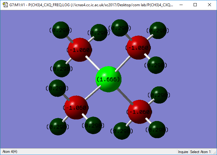
Task: Select the lower-left carbon atom labeled -1.060
Action: (76, 107)
